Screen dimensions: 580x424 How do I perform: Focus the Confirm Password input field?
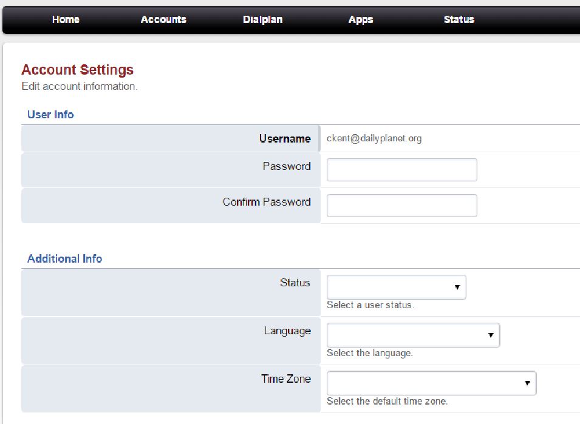click(x=401, y=206)
